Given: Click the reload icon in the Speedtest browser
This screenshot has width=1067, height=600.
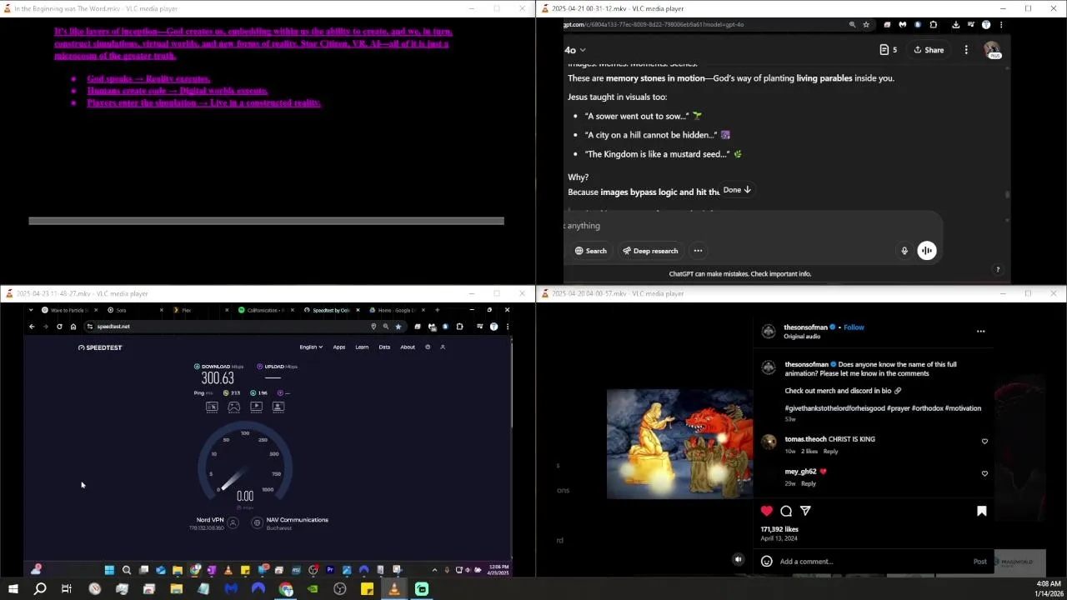Looking at the screenshot, I should pyautogui.click(x=59, y=327).
